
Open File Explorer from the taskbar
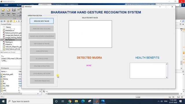tap(76, 101)
